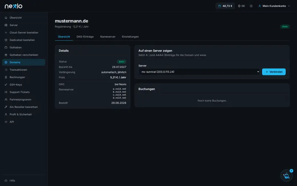Click the nexlo logo
This screenshot has width=297, height=186.
pyautogui.click(x=13, y=6)
